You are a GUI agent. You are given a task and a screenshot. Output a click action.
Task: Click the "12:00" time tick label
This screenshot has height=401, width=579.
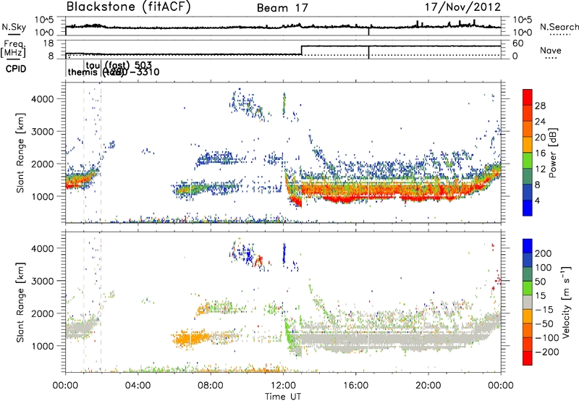pyautogui.click(x=283, y=386)
